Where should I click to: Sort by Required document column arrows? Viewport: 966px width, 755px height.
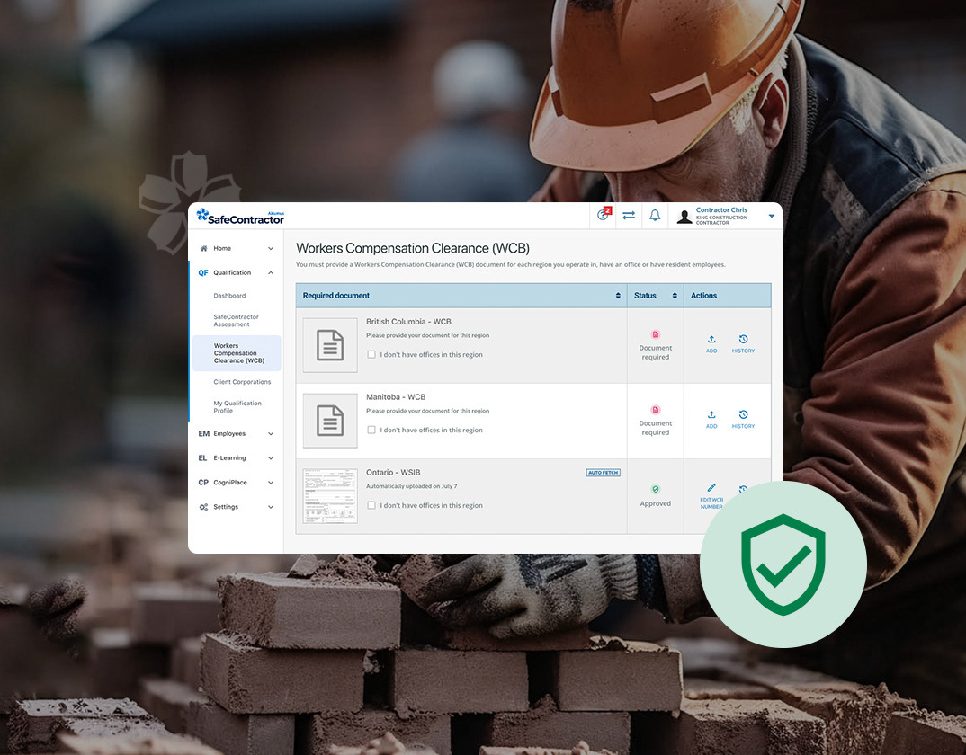[x=618, y=296]
